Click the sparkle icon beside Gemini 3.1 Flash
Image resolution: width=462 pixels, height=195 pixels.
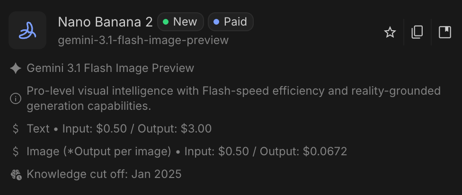(16, 68)
